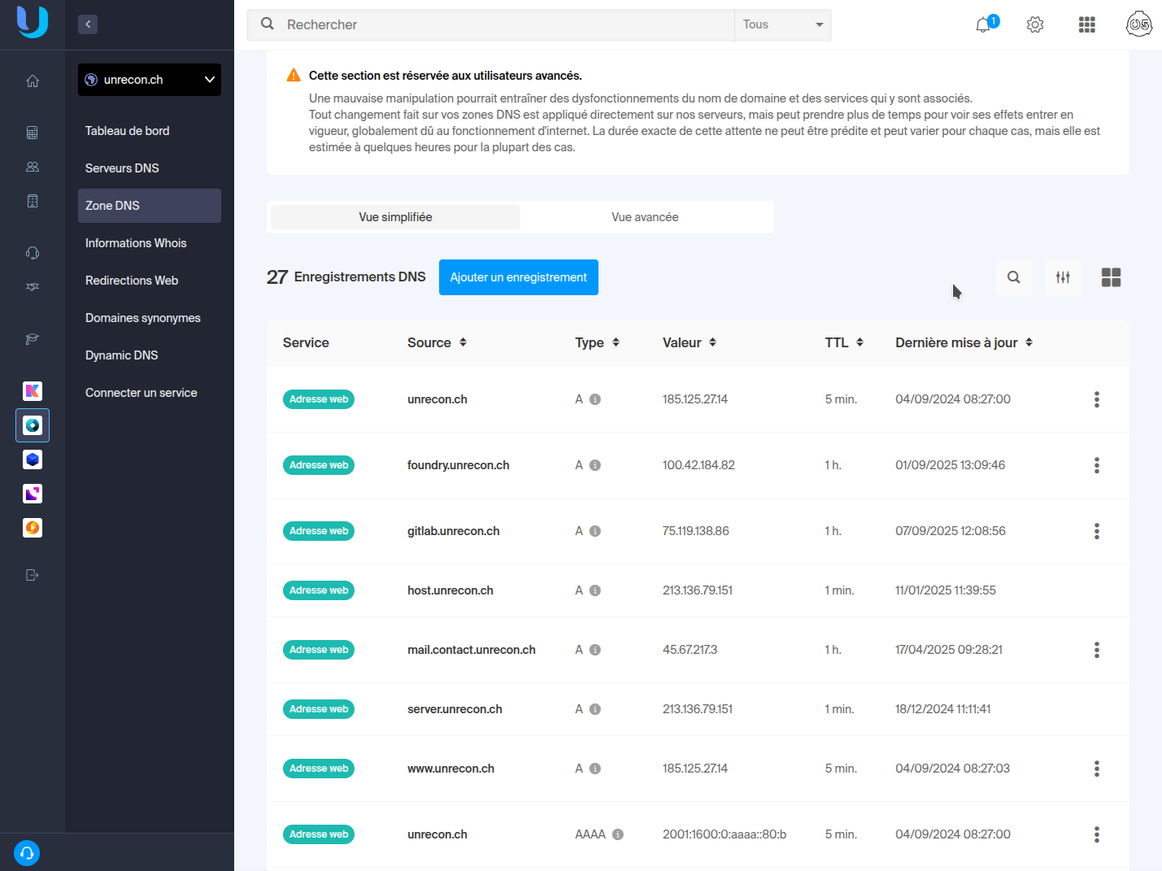Screen dimensions: 1162x871
Task: Select value 45.67.217.3
Action: tap(690, 650)
